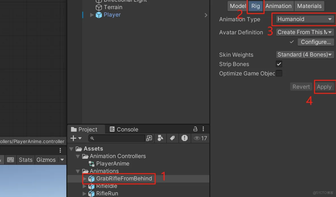Screen dimensions: 336x197
Task: Open the Animation Controllers folder icon
Action: click(85, 156)
